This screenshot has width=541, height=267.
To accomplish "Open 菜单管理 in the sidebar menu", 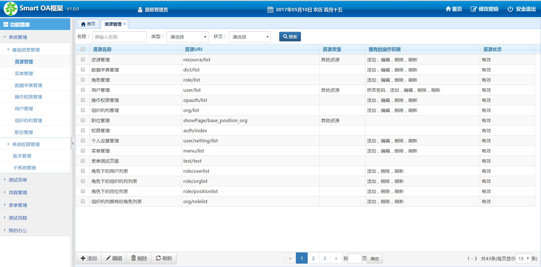I will point(24,73).
